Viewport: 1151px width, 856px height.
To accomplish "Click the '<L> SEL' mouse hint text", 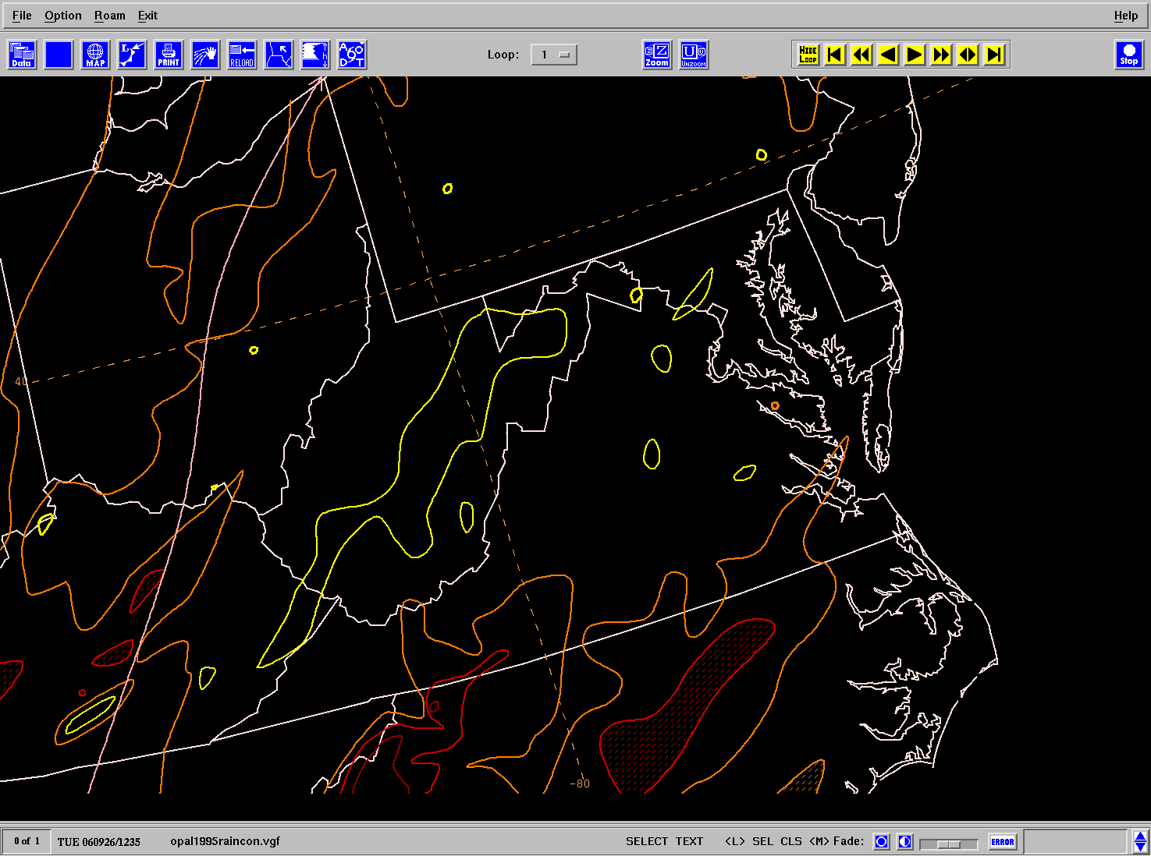I will pos(751,842).
